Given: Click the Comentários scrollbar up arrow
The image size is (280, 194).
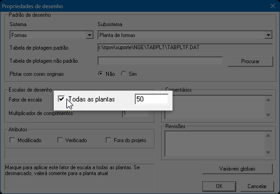Looking at the screenshot, I should tap(269, 100).
